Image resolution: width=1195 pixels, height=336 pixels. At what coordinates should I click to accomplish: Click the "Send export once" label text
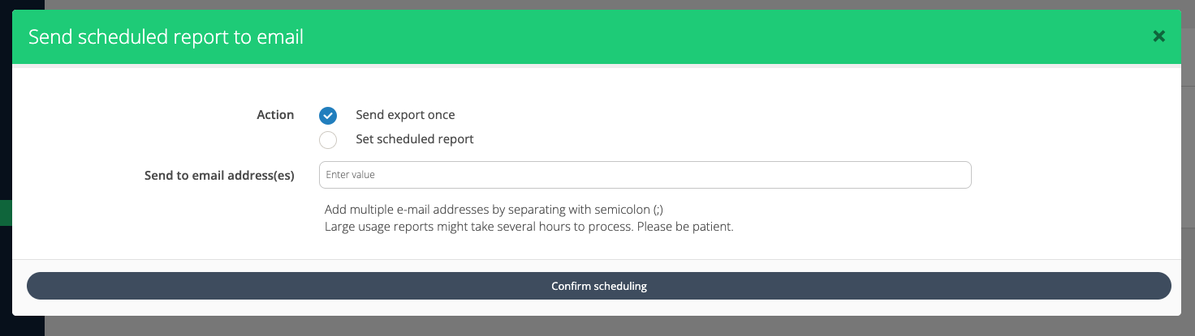coord(405,115)
